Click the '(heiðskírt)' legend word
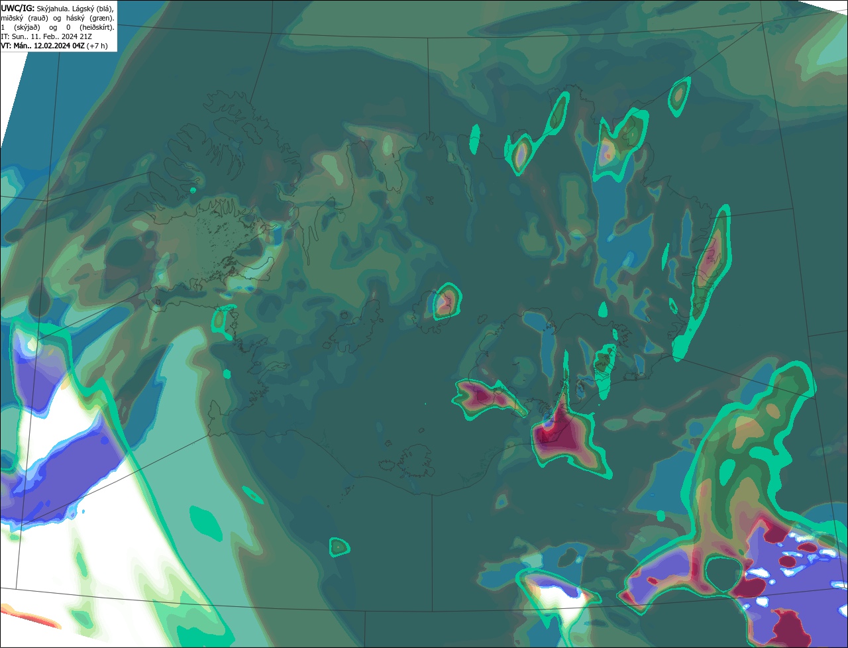Image resolution: width=848 pixels, height=648 pixels. pos(97,28)
